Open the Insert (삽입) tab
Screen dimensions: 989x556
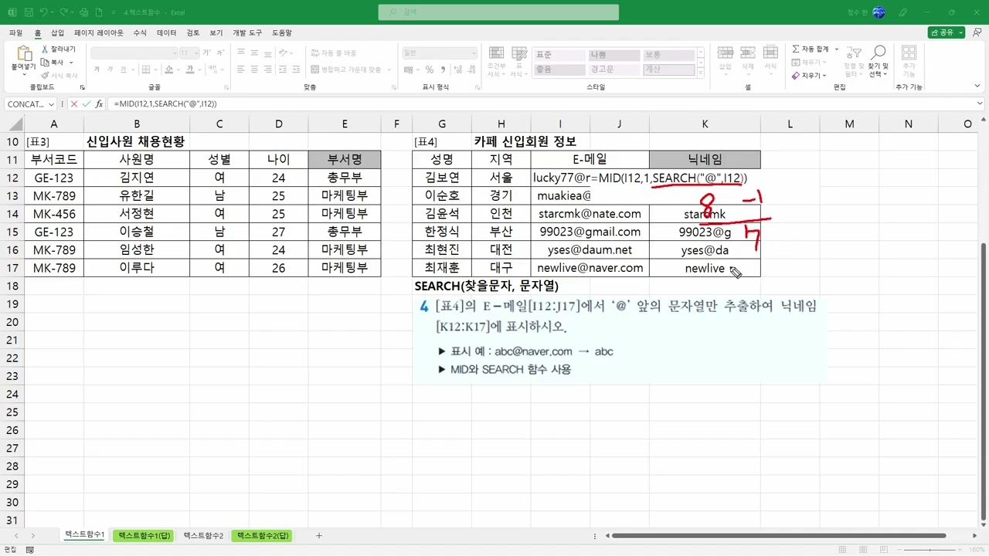(x=57, y=33)
